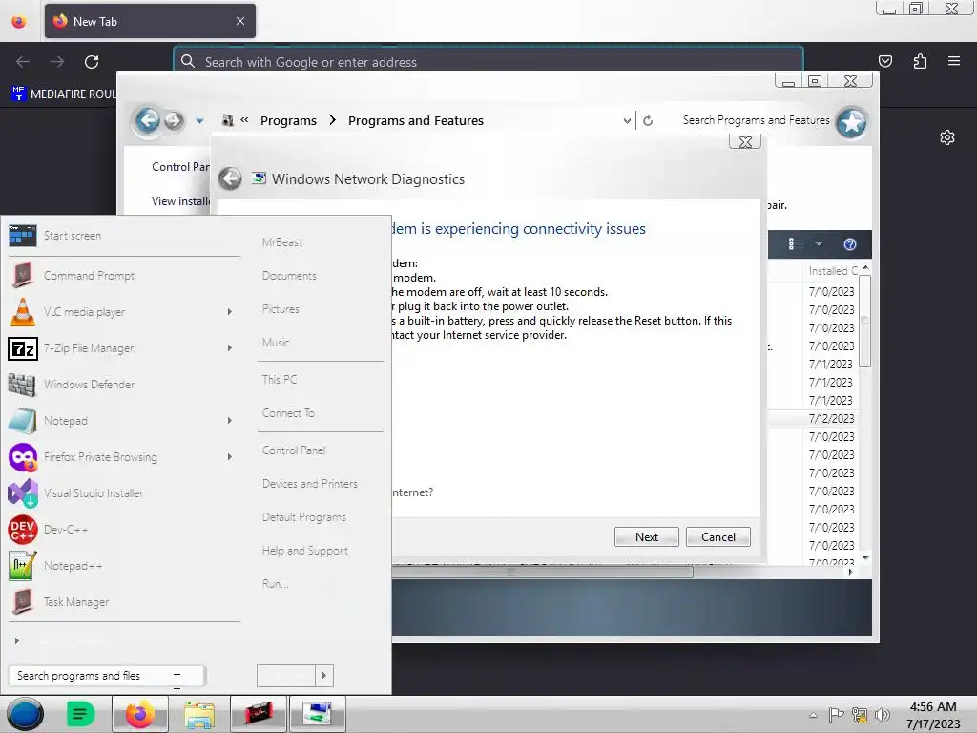Open VLC media player entry
The width and height of the screenshot is (977, 733).
point(123,312)
